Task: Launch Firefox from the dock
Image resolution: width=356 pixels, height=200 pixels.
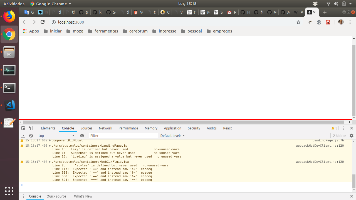Action: tap(9, 16)
